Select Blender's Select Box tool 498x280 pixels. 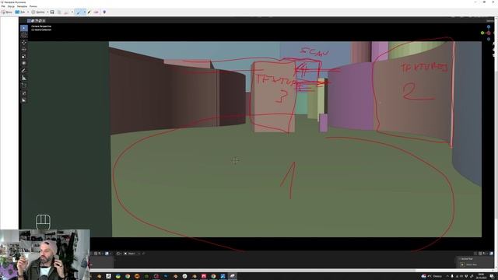[24, 28]
